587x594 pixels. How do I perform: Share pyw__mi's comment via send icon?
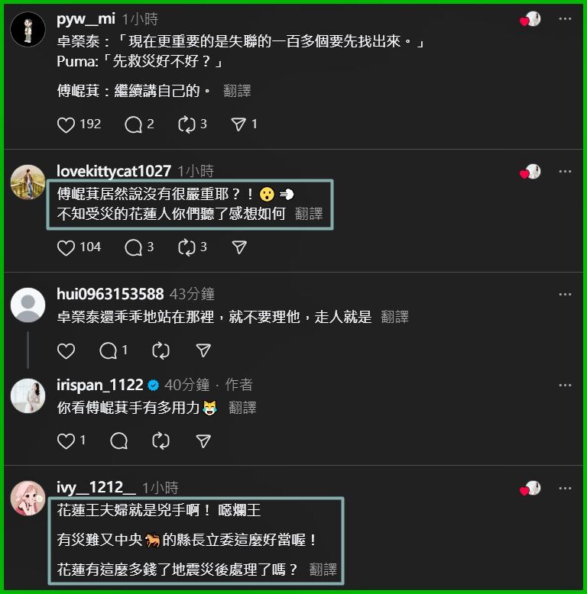click(x=239, y=124)
